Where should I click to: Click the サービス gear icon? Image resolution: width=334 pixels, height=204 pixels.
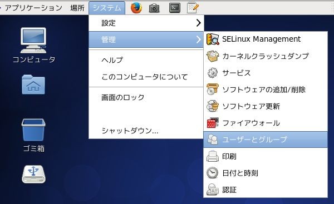213,73
